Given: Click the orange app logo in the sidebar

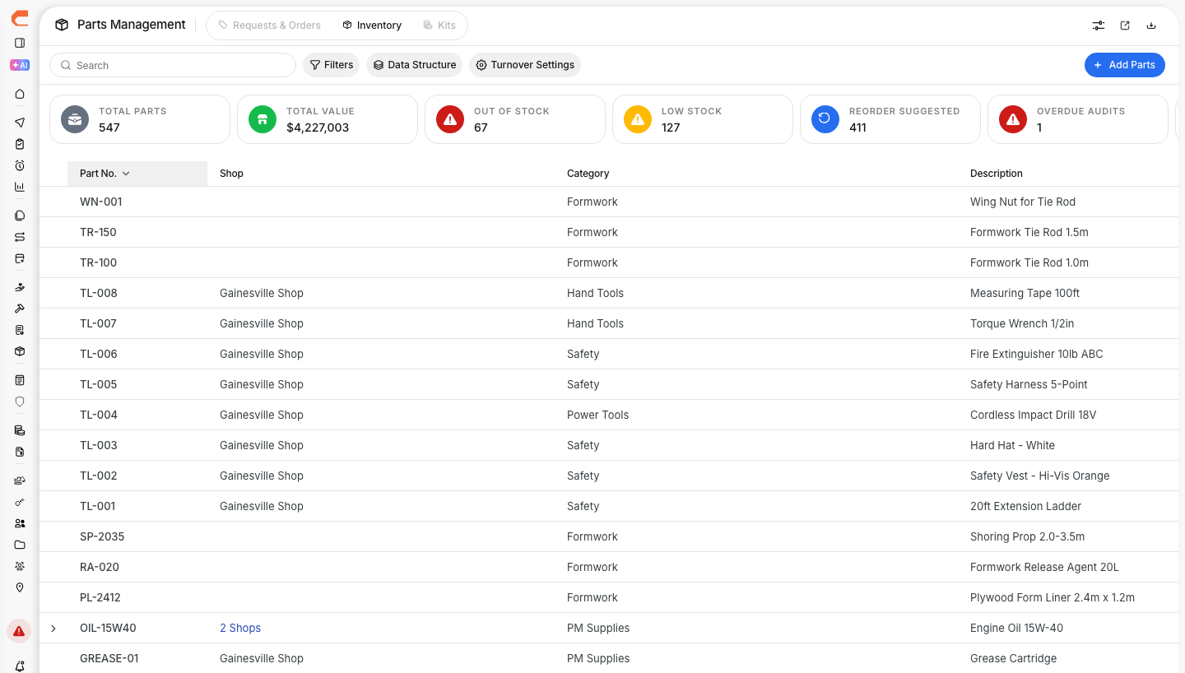Looking at the screenshot, I should (20, 18).
